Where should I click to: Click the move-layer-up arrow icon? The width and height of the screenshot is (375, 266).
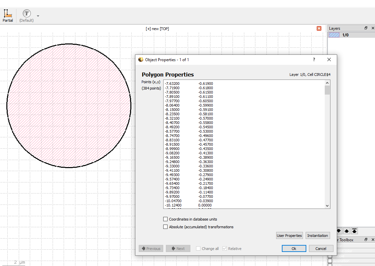[347, 231]
